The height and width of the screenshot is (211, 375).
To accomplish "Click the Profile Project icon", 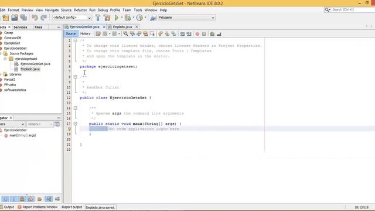I will point(139,18).
